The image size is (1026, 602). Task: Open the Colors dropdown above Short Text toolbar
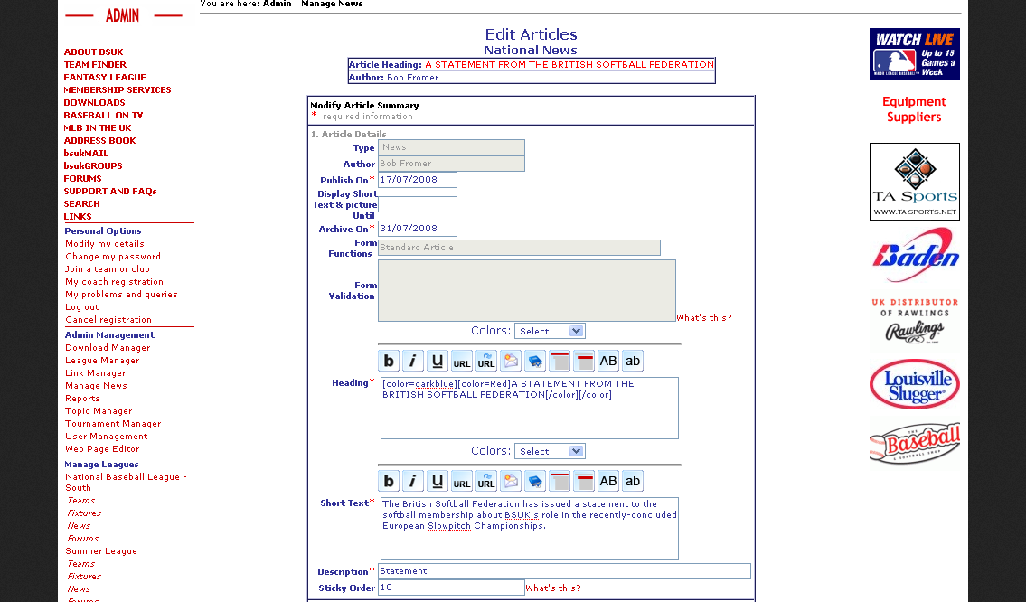(x=550, y=452)
